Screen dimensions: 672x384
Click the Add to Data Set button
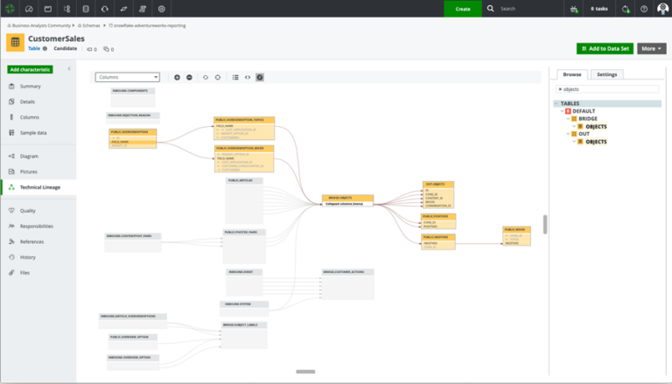click(x=605, y=49)
